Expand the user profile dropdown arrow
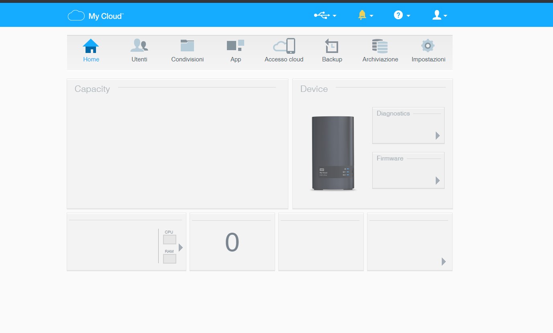This screenshot has width=553, height=333. 445,16
